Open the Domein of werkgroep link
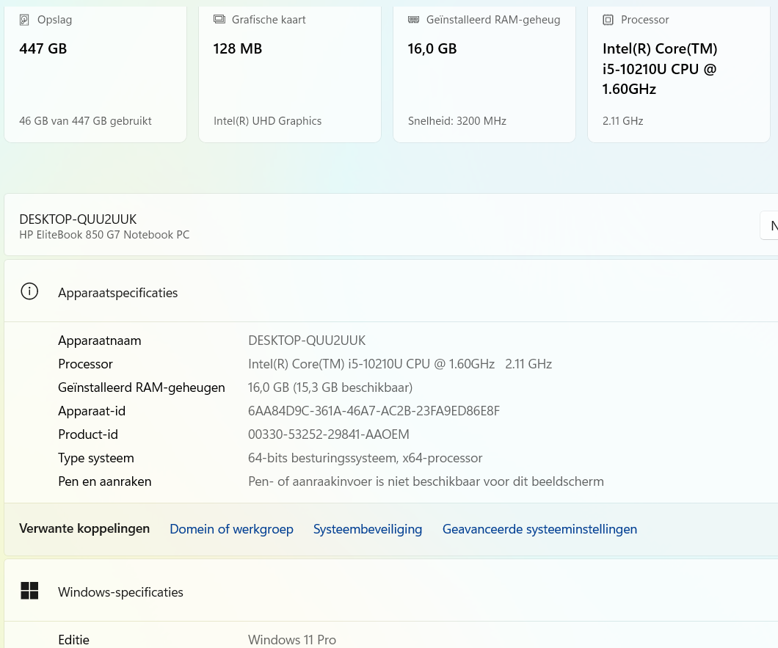 (x=231, y=529)
